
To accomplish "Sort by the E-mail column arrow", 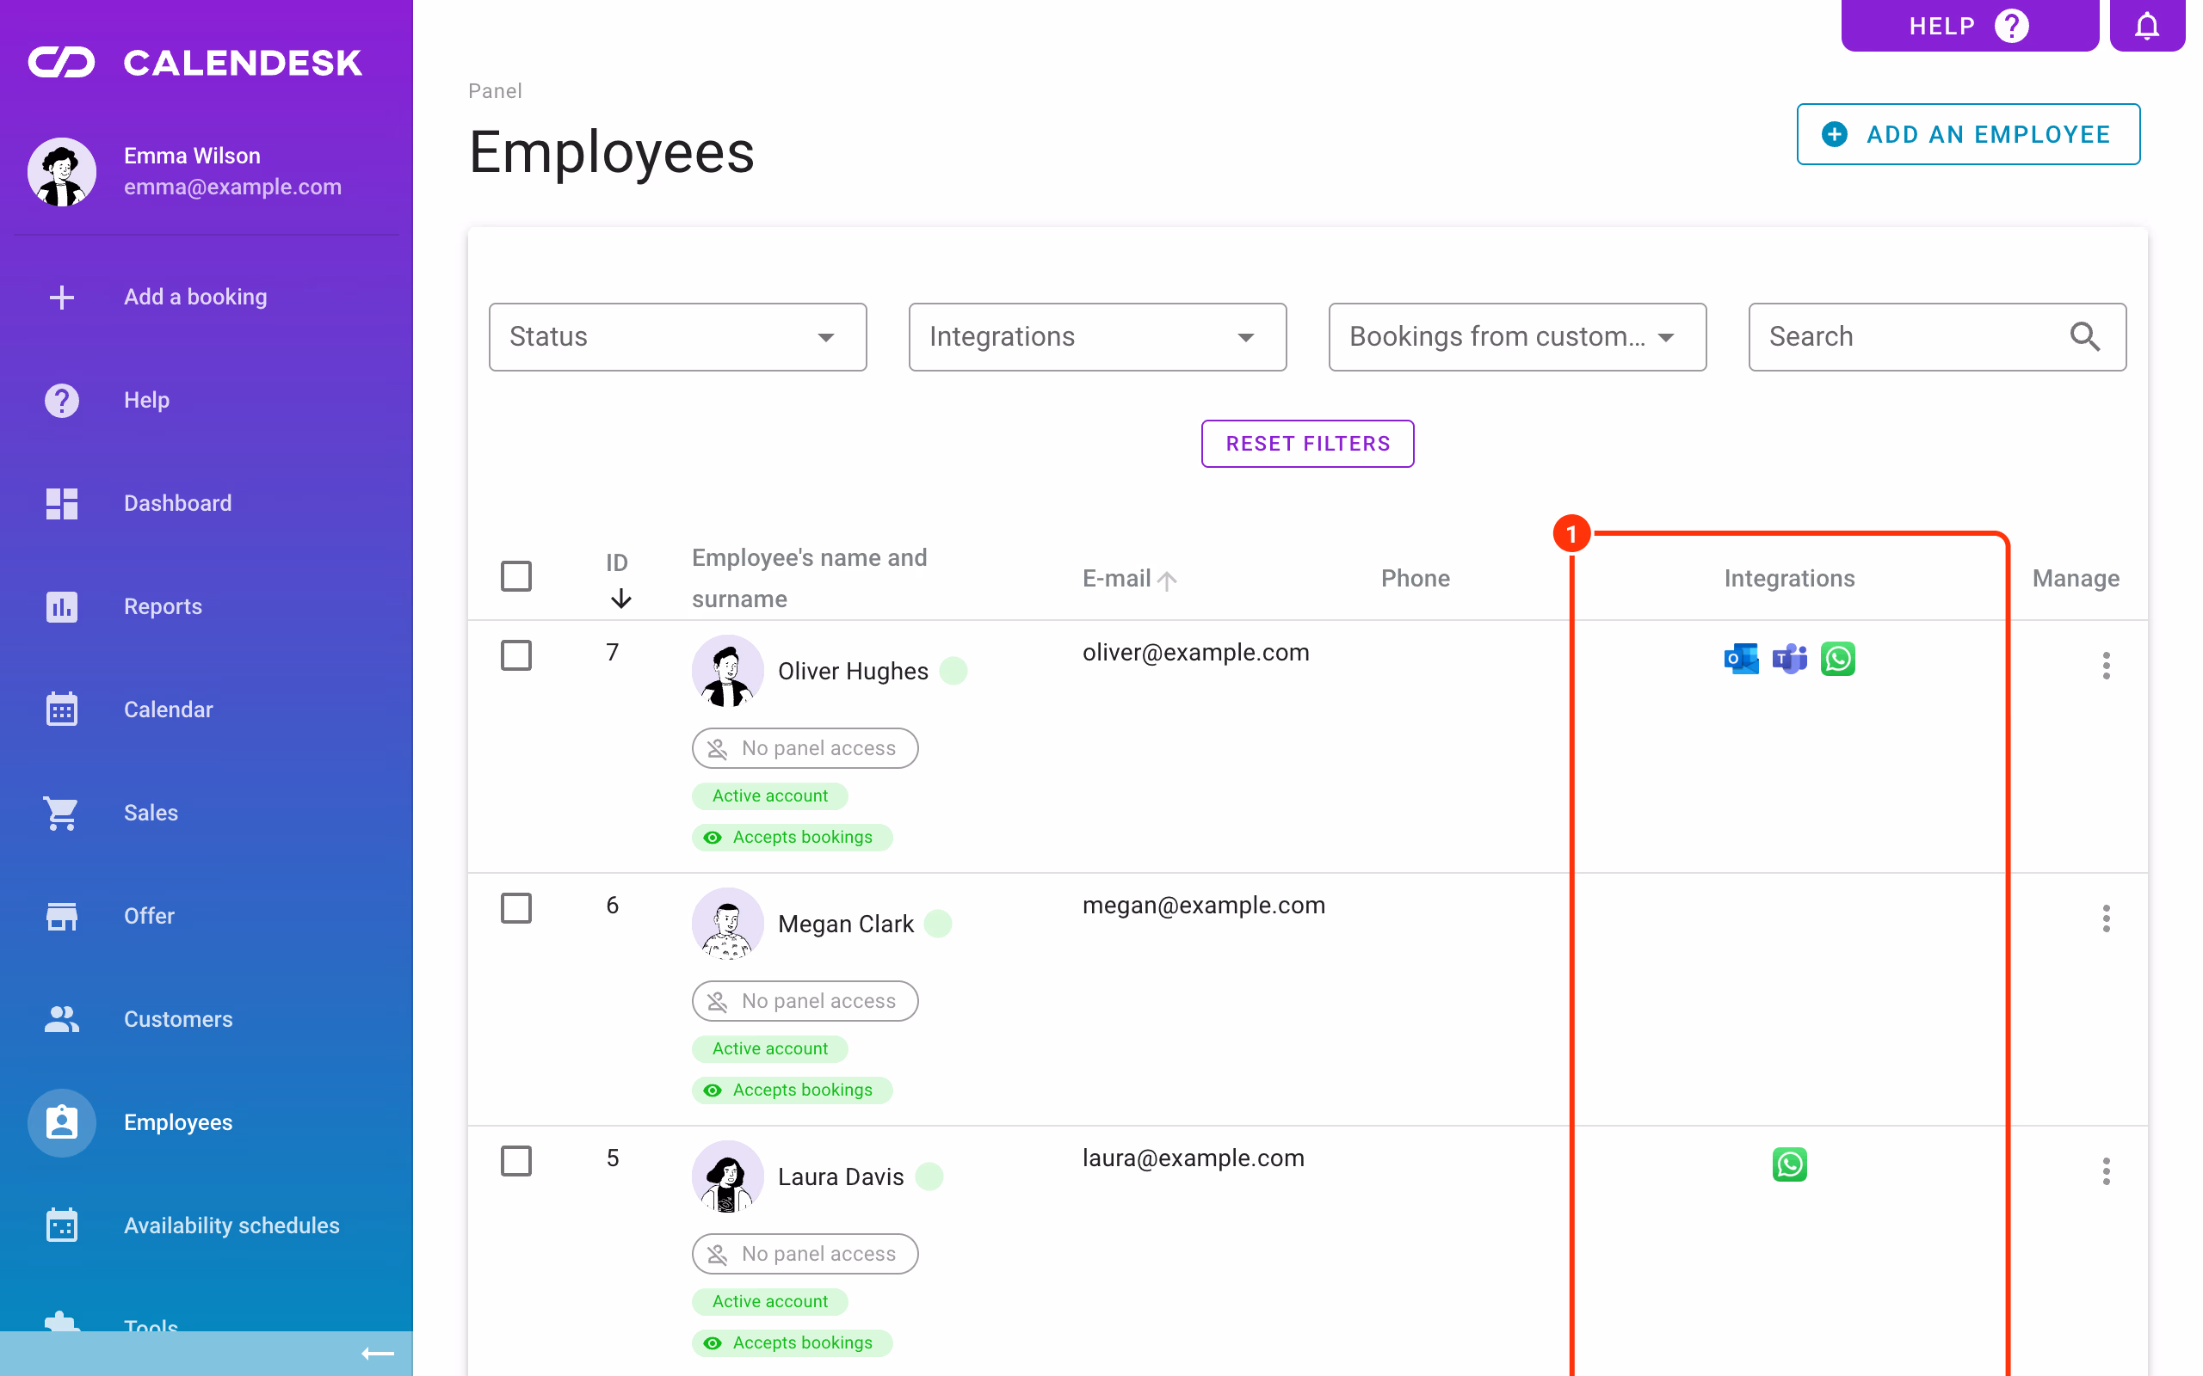I will [1167, 580].
